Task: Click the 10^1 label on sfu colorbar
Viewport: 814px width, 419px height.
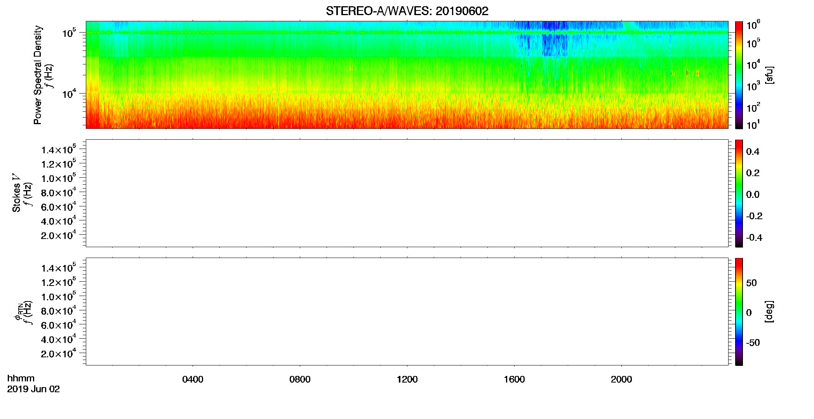Action: [x=753, y=125]
